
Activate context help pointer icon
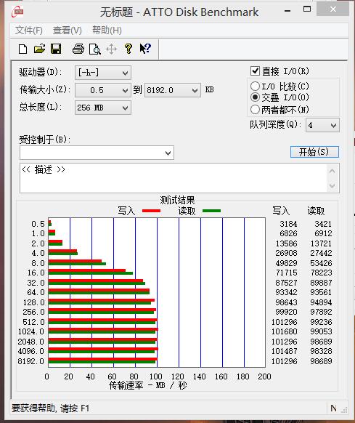tap(145, 49)
